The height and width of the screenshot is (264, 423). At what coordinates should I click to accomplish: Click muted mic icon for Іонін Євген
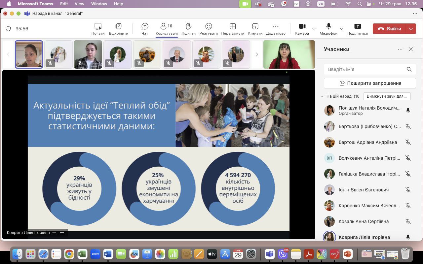coord(408,190)
